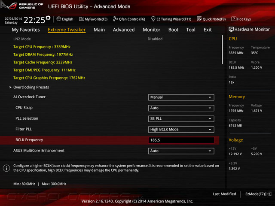The height and width of the screenshot is (206, 275).
Task: Click the Filter PLL label
Action: pos(24,129)
